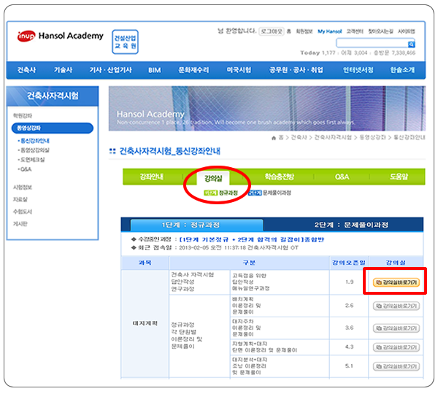
Task: Click the 대지주차 이론정리 및 문제풀이 cell
Action: (280, 328)
